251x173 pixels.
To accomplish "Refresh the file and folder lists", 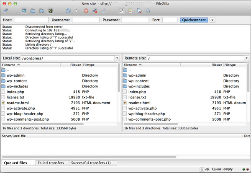I will (x=68, y=11).
